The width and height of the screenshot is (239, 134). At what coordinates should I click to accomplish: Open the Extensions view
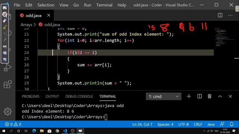coord(7,84)
